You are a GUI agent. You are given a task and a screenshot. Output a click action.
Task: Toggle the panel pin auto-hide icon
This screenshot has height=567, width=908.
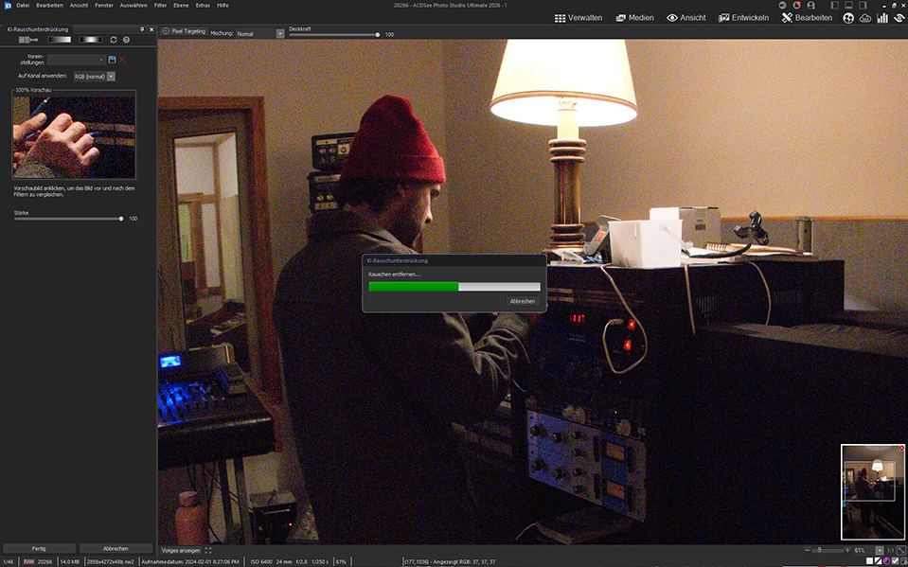(142, 29)
